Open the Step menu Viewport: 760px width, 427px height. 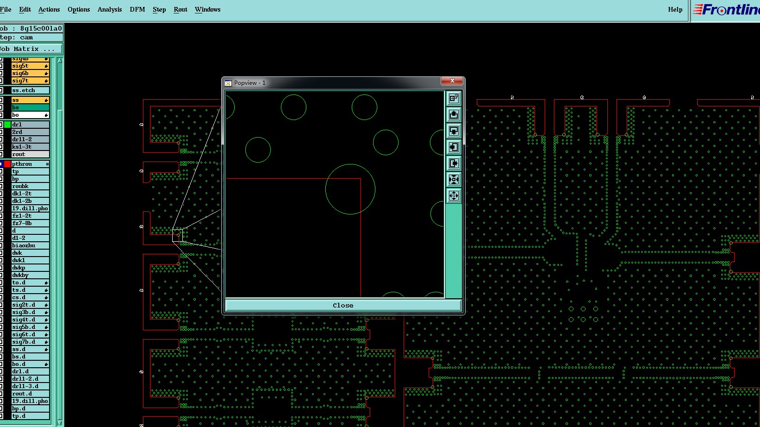coord(159,9)
